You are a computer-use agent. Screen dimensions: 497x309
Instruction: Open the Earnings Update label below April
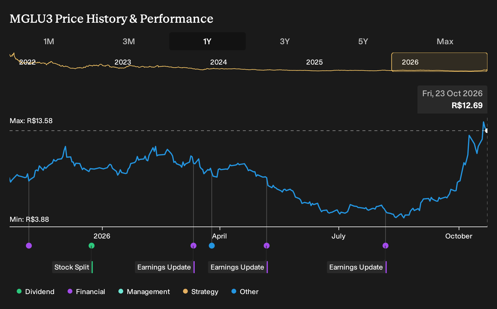[x=238, y=267]
